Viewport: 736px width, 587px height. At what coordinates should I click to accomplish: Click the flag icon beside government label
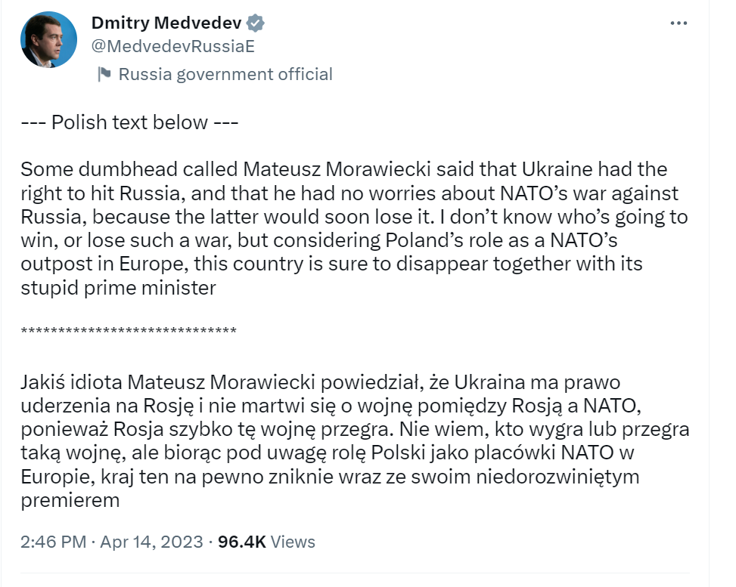pos(104,74)
